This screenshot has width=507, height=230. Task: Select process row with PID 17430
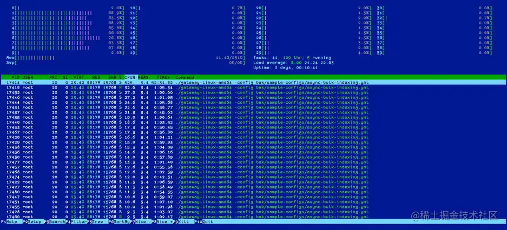tap(253, 157)
